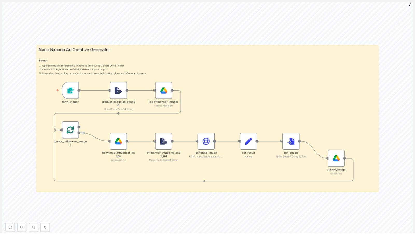Screen dimensions: 415x243
Task: Click the product_image_to_base64 node
Action: [x=118, y=90]
